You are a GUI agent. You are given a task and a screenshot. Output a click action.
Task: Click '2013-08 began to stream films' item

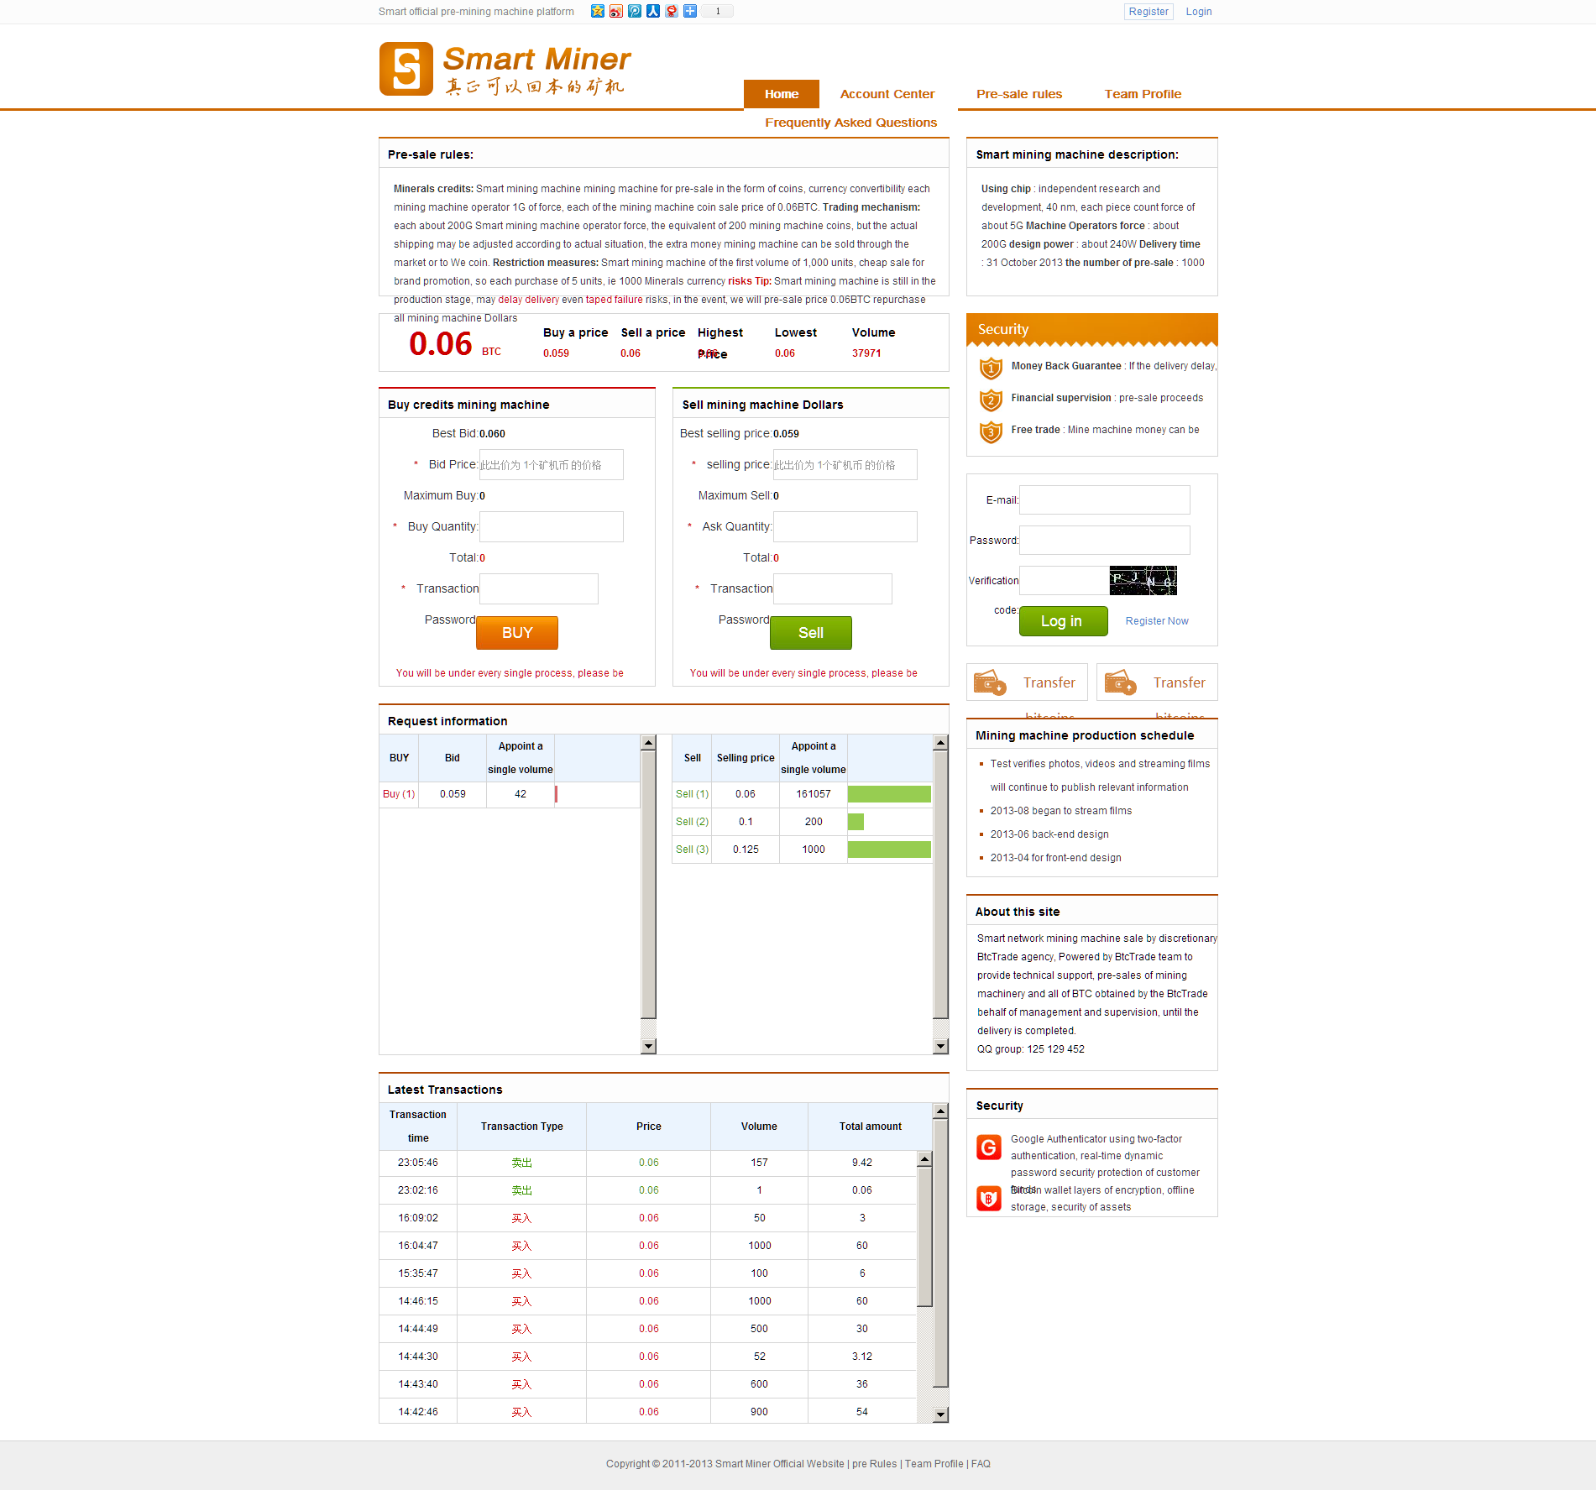pyautogui.click(x=1061, y=811)
